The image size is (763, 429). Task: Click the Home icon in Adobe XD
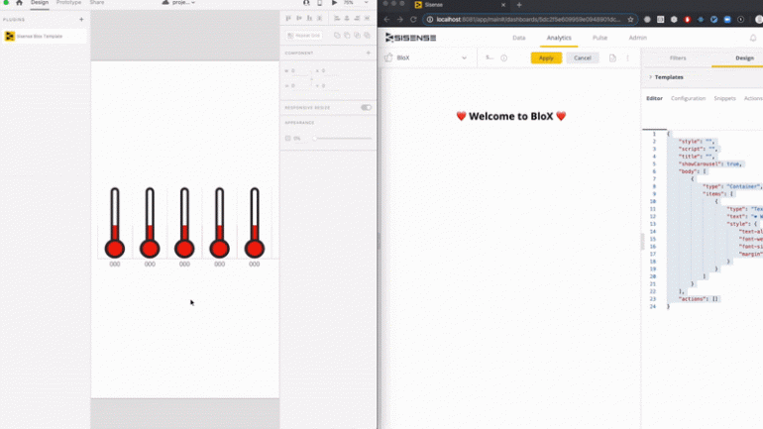pos(19,3)
